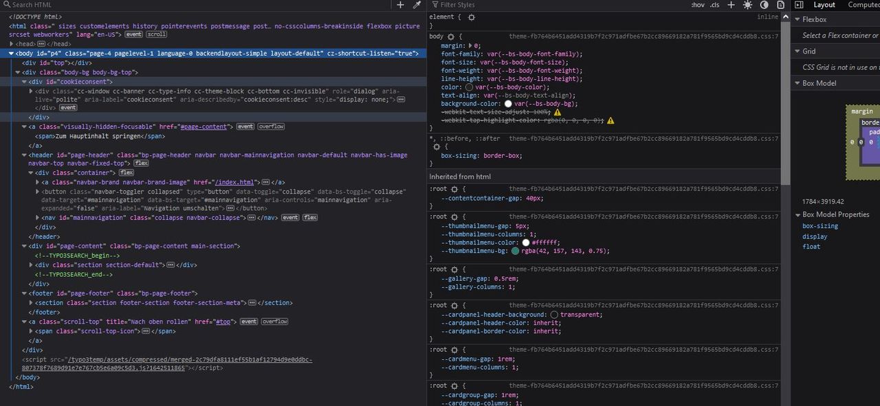Click ellipsis badge on navbar-toggler button row
This screenshot has width=880, height=406.
coord(230,208)
